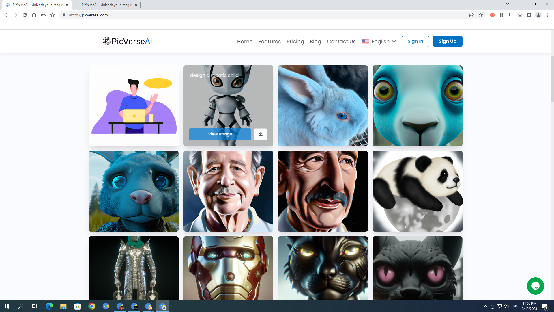
Task: Switch to the first PicVerseAI tab
Action: point(38,5)
